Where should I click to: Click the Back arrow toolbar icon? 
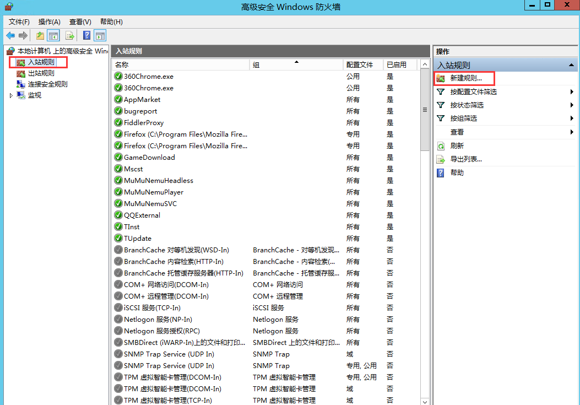(10, 35)
